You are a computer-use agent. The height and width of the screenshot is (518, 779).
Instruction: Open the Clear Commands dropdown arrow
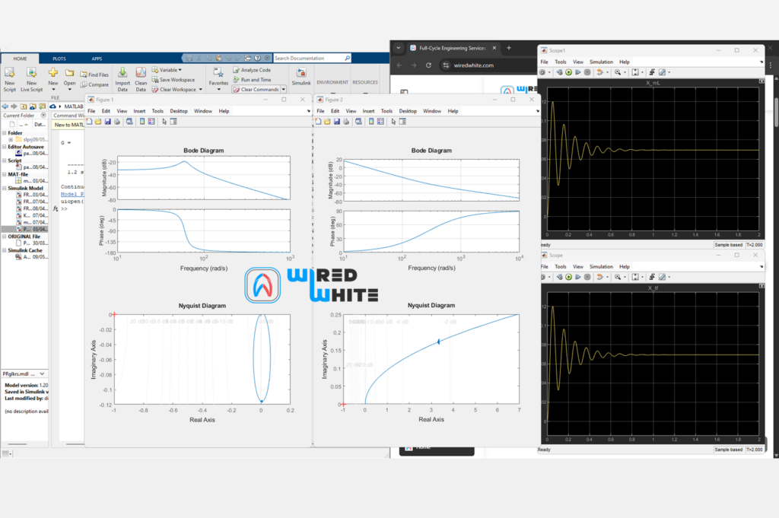pyautogui.click(x=284, y=90)
